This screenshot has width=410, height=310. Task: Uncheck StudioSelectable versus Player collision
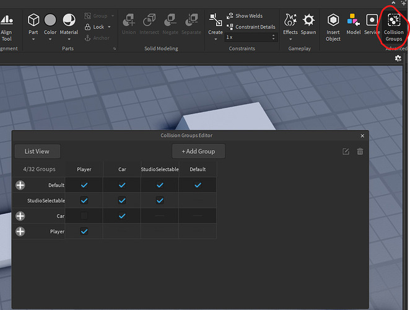click(84, 200)
